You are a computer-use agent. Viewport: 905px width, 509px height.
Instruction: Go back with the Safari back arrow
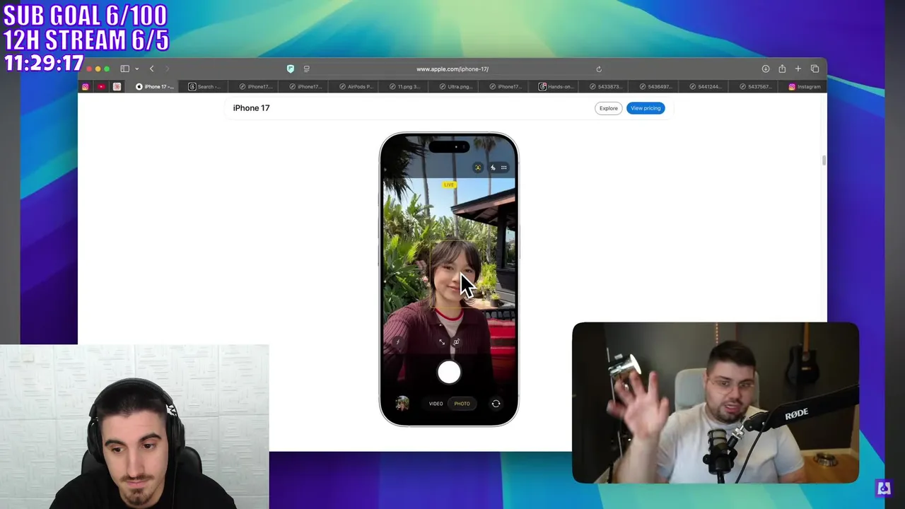coord(151,69)
